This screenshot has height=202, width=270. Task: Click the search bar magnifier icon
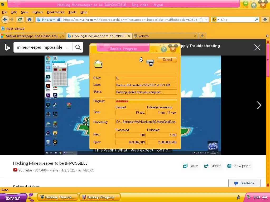[x=256, y=19]
